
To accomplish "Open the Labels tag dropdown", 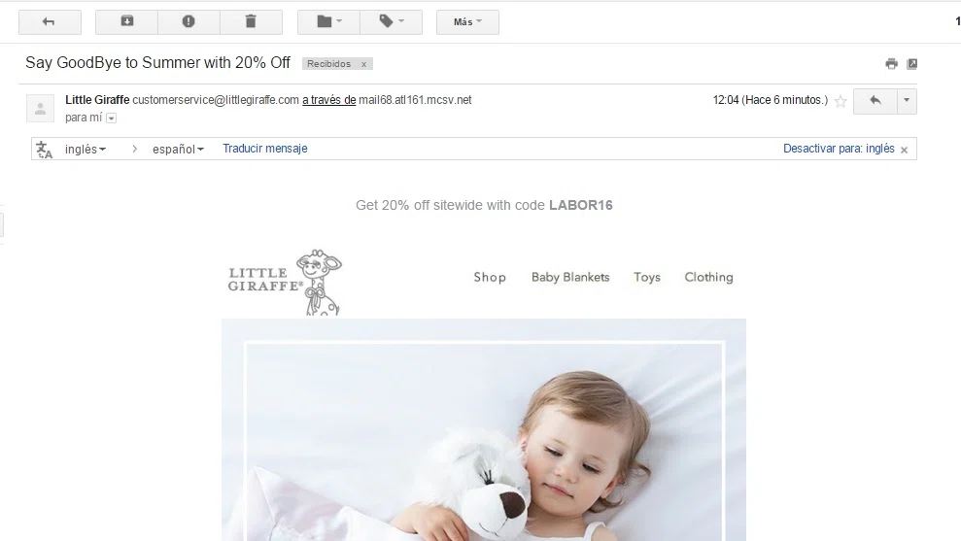I will pos(391,22).
